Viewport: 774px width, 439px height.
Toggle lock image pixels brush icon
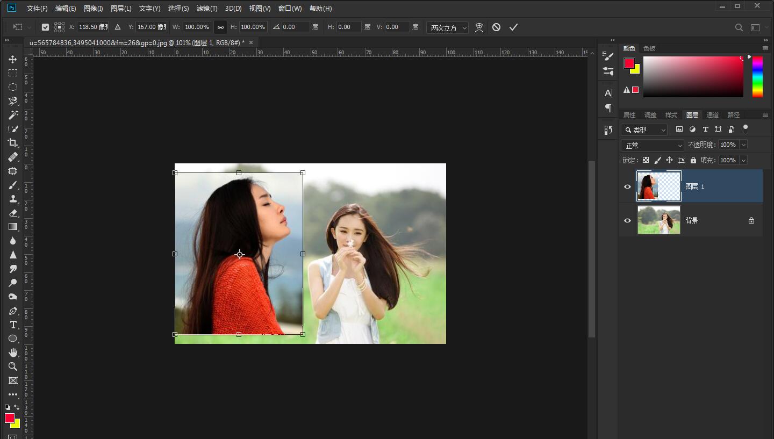click(657, 160)
